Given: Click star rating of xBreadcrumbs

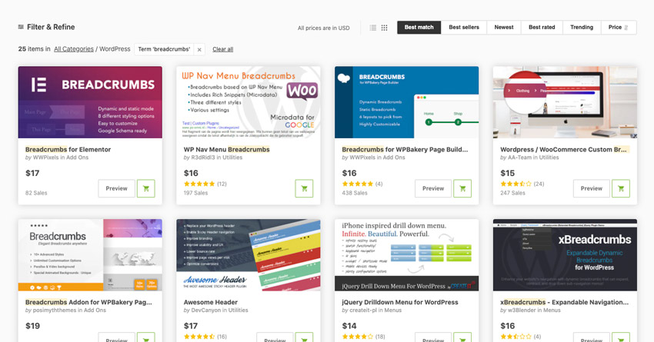Looking at the screenshot, I should 516,337.
